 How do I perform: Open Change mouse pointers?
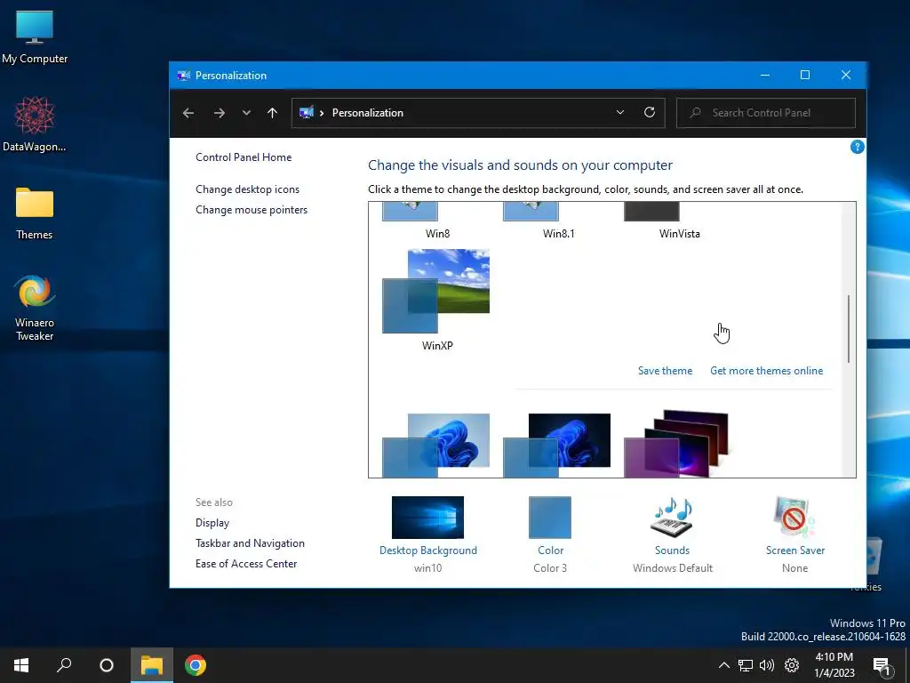click(251, 210)
